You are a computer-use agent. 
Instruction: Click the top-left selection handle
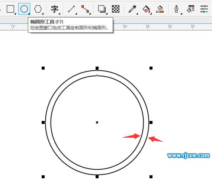pos(43,68)
